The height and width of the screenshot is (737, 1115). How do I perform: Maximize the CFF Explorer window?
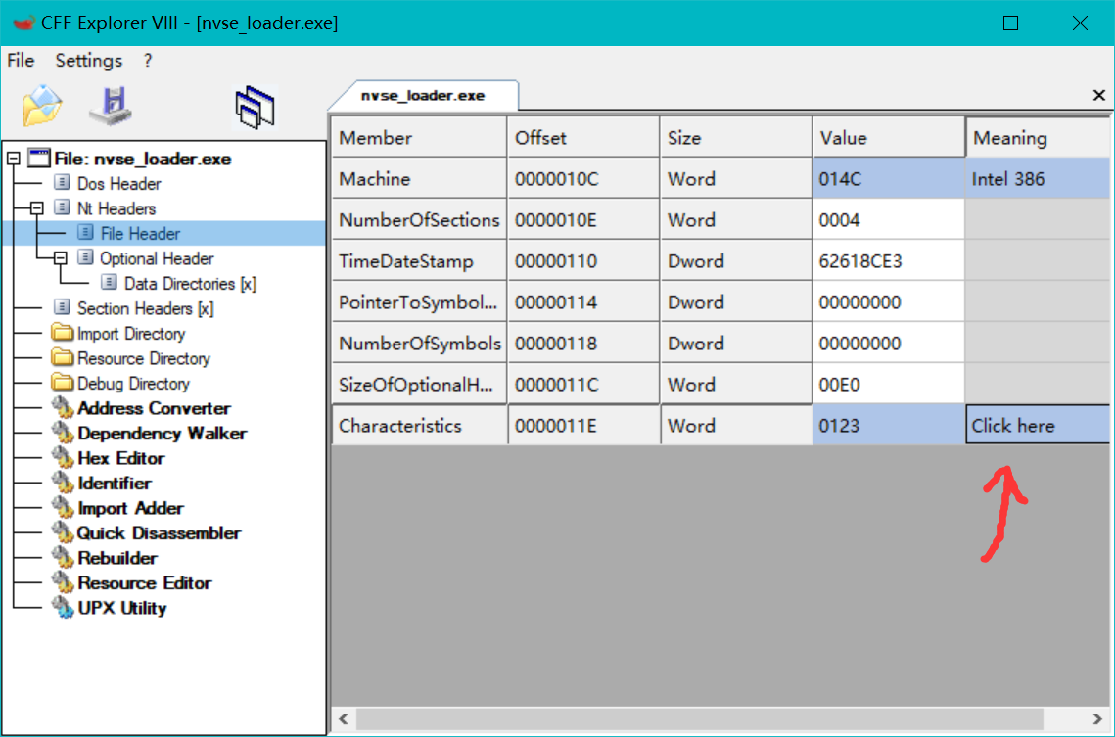(x=1010, y=23)
